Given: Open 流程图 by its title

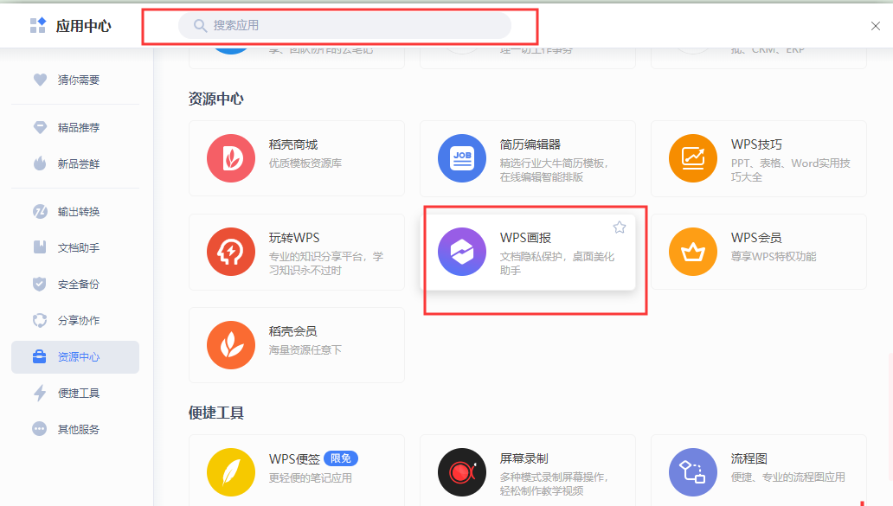Looking at the screenshot, I should [748, 458].
